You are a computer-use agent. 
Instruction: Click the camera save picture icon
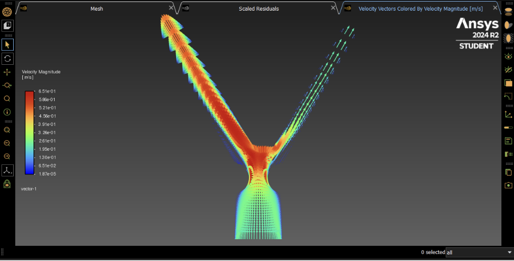508,186
